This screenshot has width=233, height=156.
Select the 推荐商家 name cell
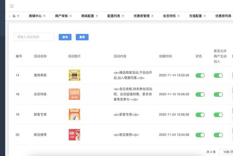tap(40, 75)
